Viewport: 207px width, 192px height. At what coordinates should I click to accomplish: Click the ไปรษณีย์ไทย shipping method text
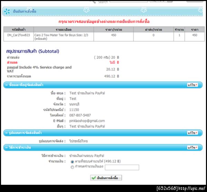(x=79, y=141)
